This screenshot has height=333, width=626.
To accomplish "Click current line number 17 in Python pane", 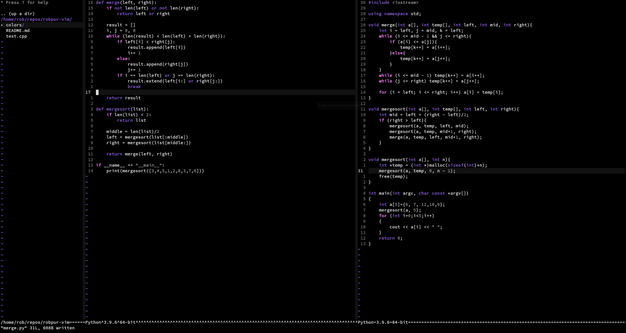I will (88, 92).
